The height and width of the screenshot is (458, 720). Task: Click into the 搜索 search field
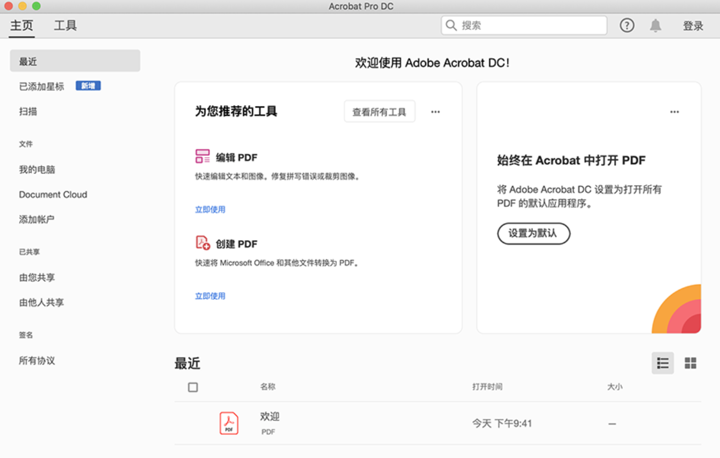[524, 25]
